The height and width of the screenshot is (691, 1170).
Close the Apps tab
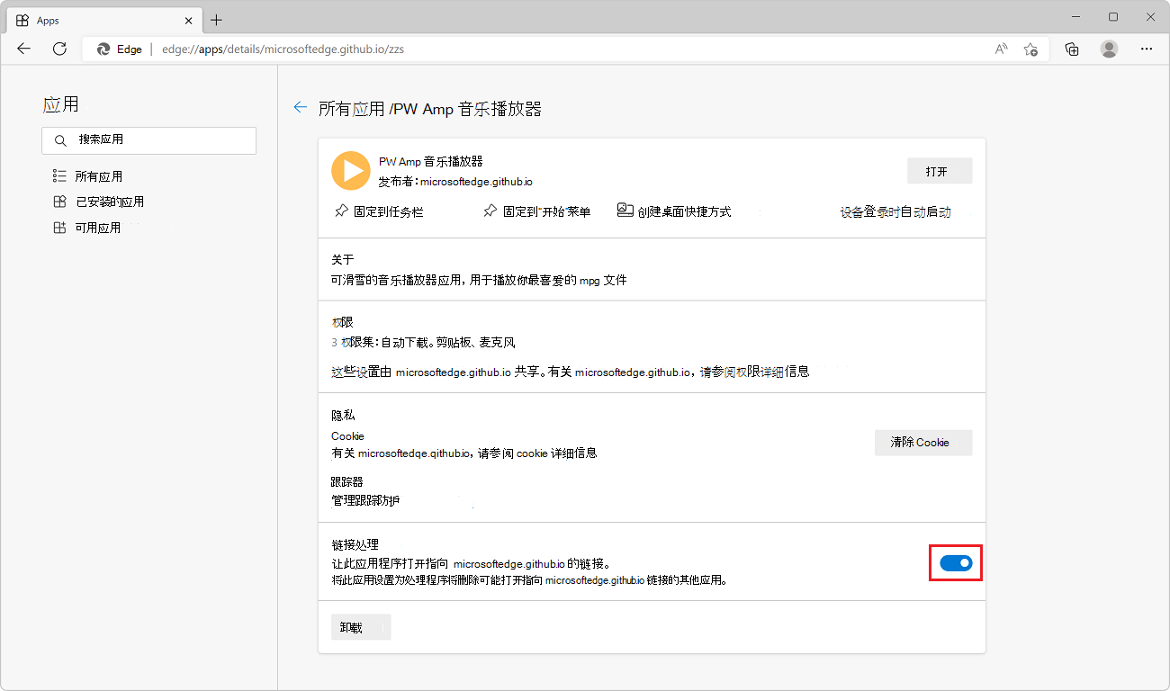click(x=188, y=20)
